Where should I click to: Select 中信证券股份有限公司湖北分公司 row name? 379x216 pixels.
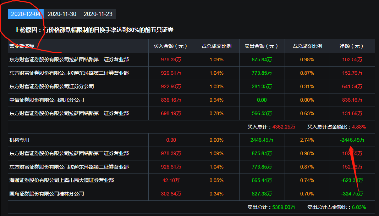[46, 100]
